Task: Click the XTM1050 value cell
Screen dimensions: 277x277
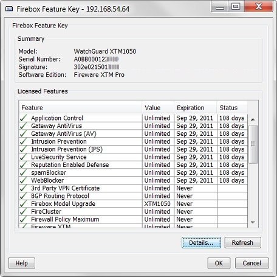Action: [x=157, y=204]
